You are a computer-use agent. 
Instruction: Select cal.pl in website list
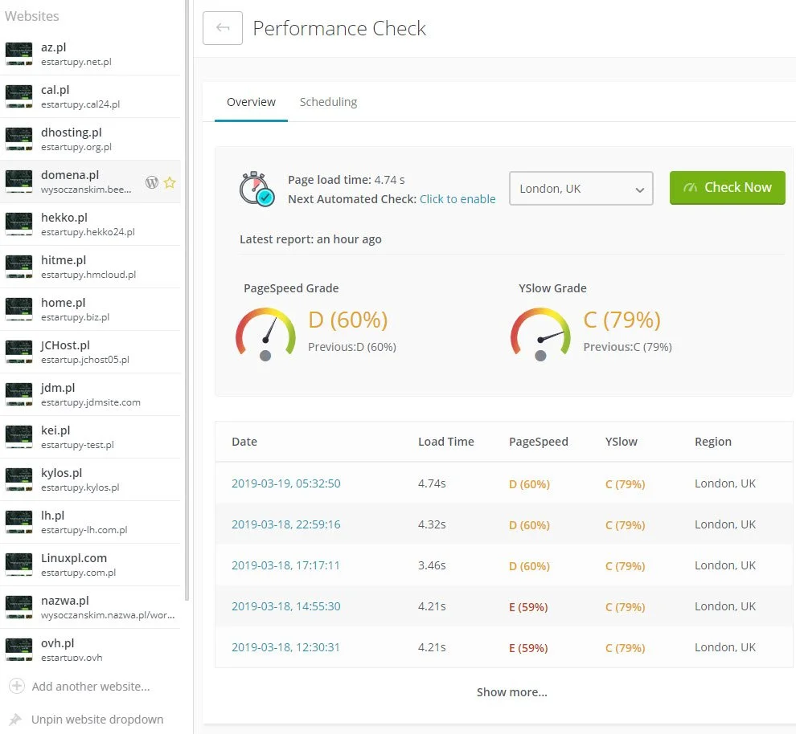(90, 96)
